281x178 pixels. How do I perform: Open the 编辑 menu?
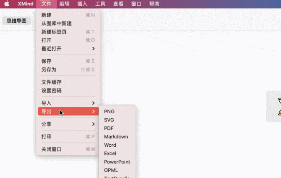tap(64, 4)
